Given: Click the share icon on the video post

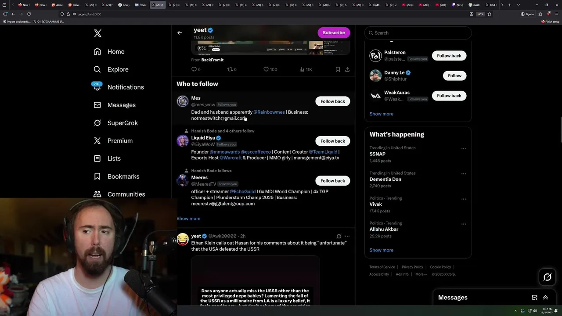Looking at the screenshot, I should point(347,69).
